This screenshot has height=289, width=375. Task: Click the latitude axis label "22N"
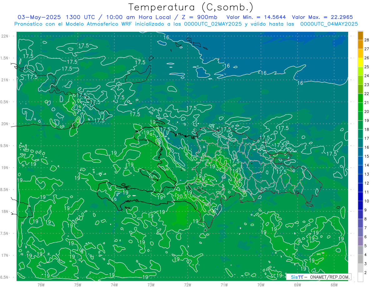pos(5,36)
